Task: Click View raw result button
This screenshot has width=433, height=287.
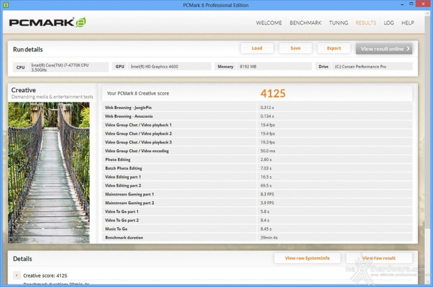Action: coord(379,258)
